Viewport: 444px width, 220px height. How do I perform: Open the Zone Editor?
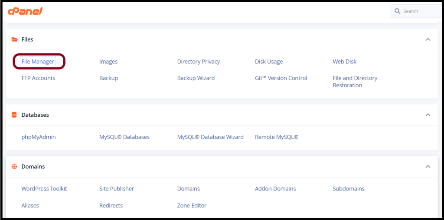pyautogui.click(x=192, y=205)
